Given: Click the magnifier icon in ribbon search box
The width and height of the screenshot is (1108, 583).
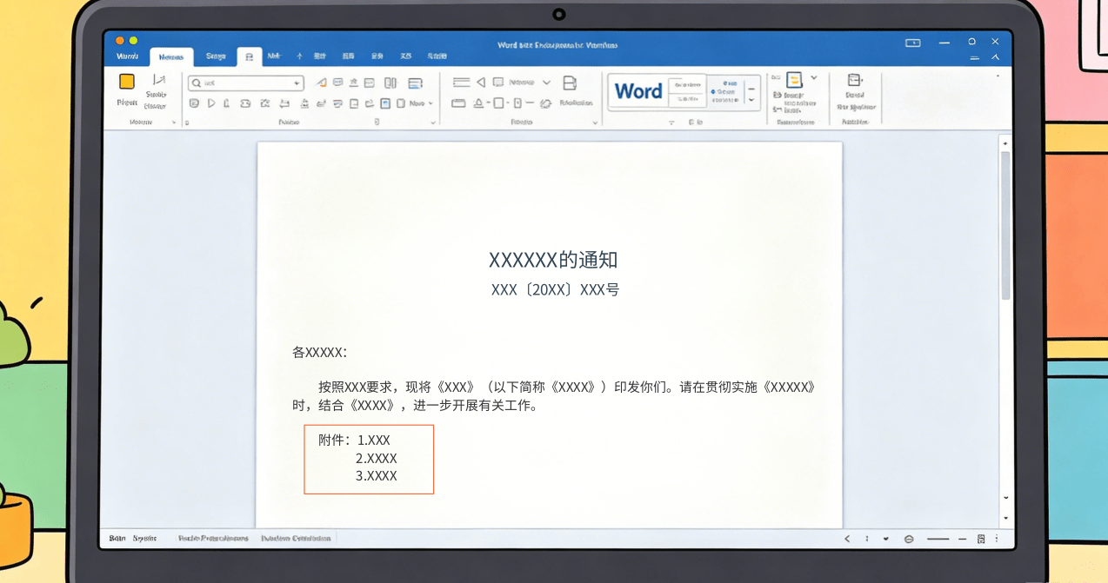Looking at the screenshot, I should 197,83.
